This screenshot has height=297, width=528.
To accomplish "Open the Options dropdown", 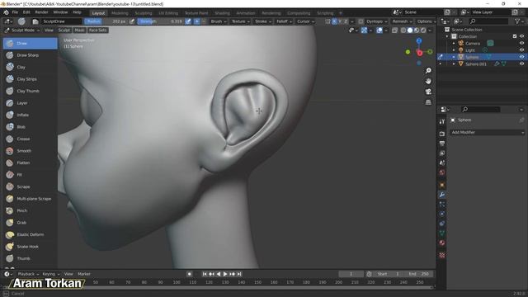I will point(426,21).
